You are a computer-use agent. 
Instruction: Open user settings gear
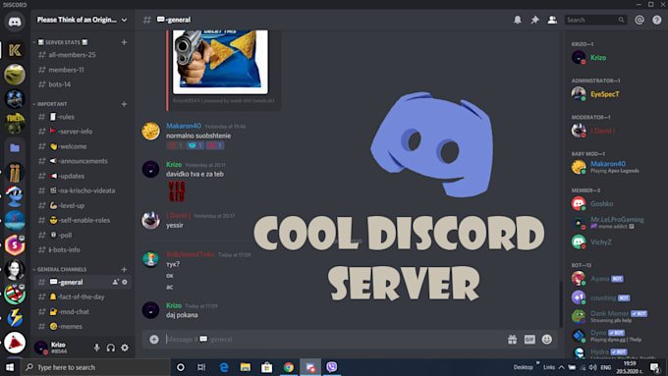(125, 348)
